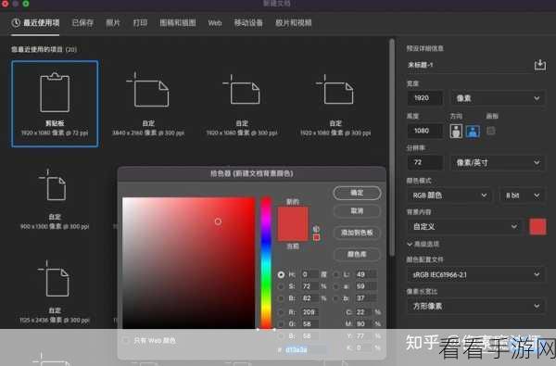556x366 pixels.
Task: Enable the 画板 artboards checkbox
Action: [x=491, y=131]
